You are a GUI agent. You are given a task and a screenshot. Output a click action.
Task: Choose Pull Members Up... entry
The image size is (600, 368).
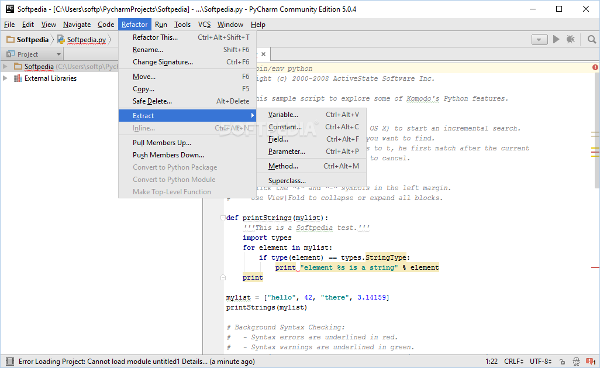pyautogui.click(x=187, y=142)
